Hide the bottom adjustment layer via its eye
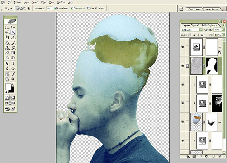This screenshot has height=163, width=227. [183, 140]
